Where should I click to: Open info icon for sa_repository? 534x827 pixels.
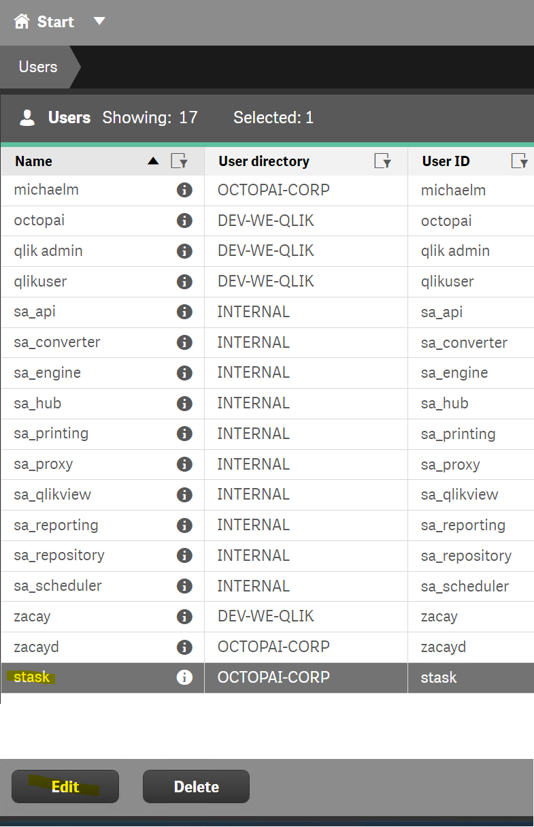[x=184, y=555]
